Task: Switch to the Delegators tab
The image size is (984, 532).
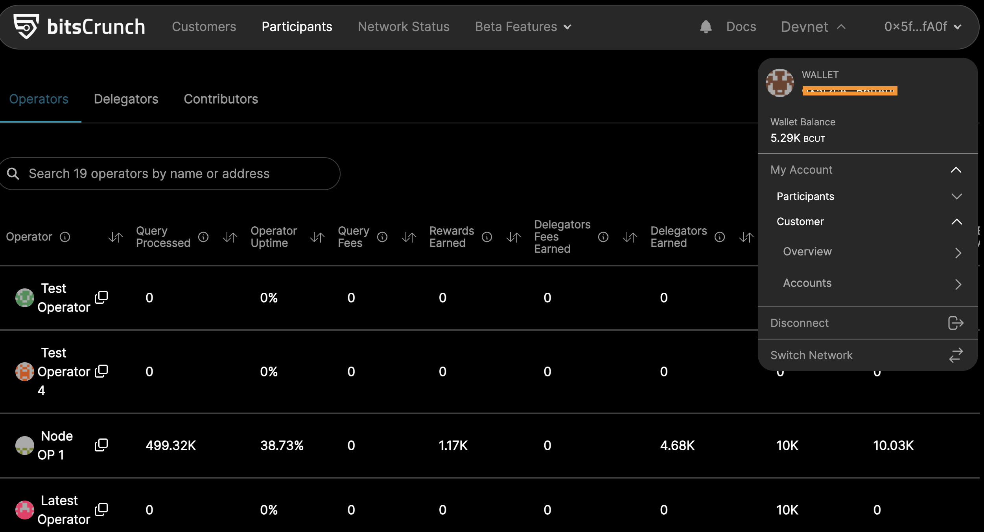Action: [126, 99]
